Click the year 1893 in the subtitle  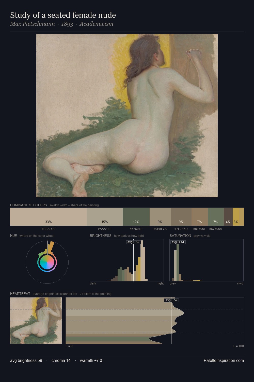[x=67, y=24]
